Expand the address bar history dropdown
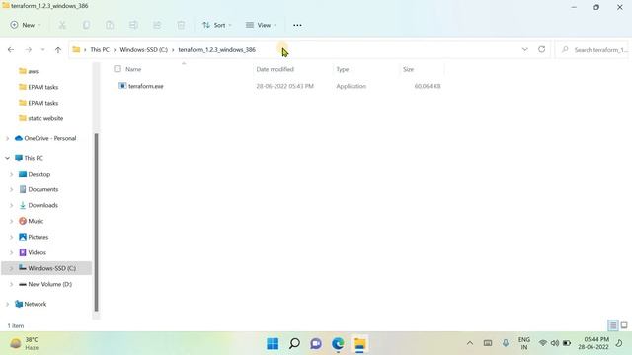The image size is (632, 355). pyautogui.click(x=524, y=49)
